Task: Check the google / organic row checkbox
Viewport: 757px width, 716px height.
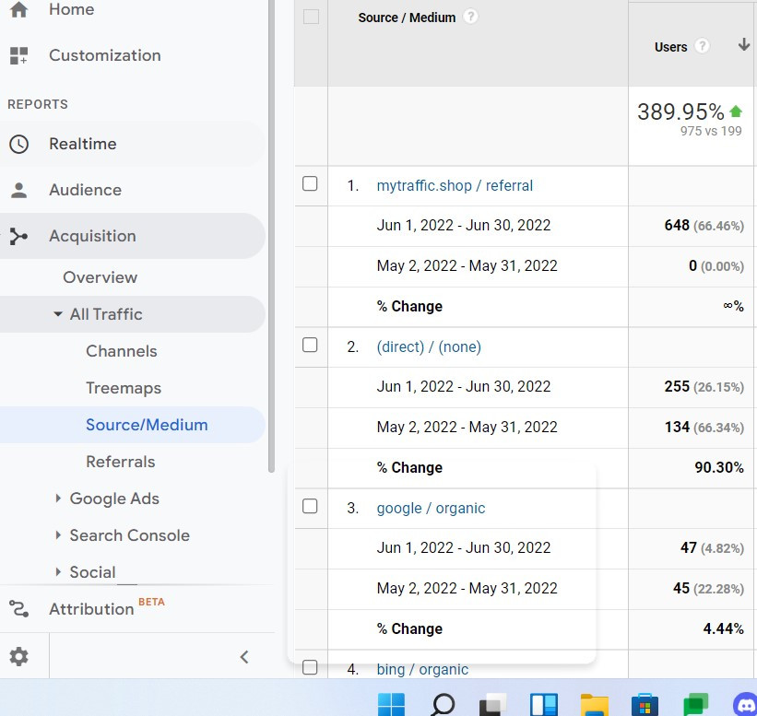Action: pyautogui.click(x=310, y=507)
